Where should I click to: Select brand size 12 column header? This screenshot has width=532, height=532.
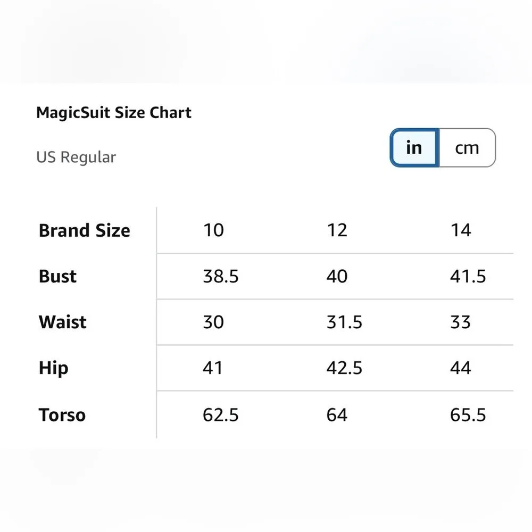tap(337, 230)
